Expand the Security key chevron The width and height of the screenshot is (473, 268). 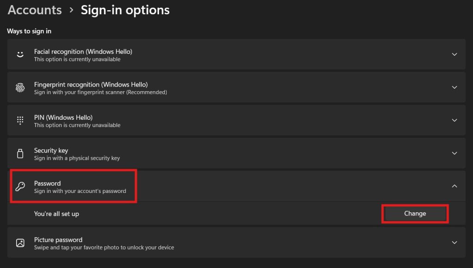(x=455, y=153)
